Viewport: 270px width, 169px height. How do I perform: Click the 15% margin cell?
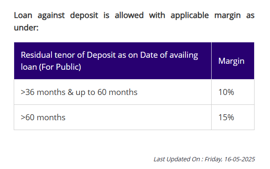click(233, 117)
